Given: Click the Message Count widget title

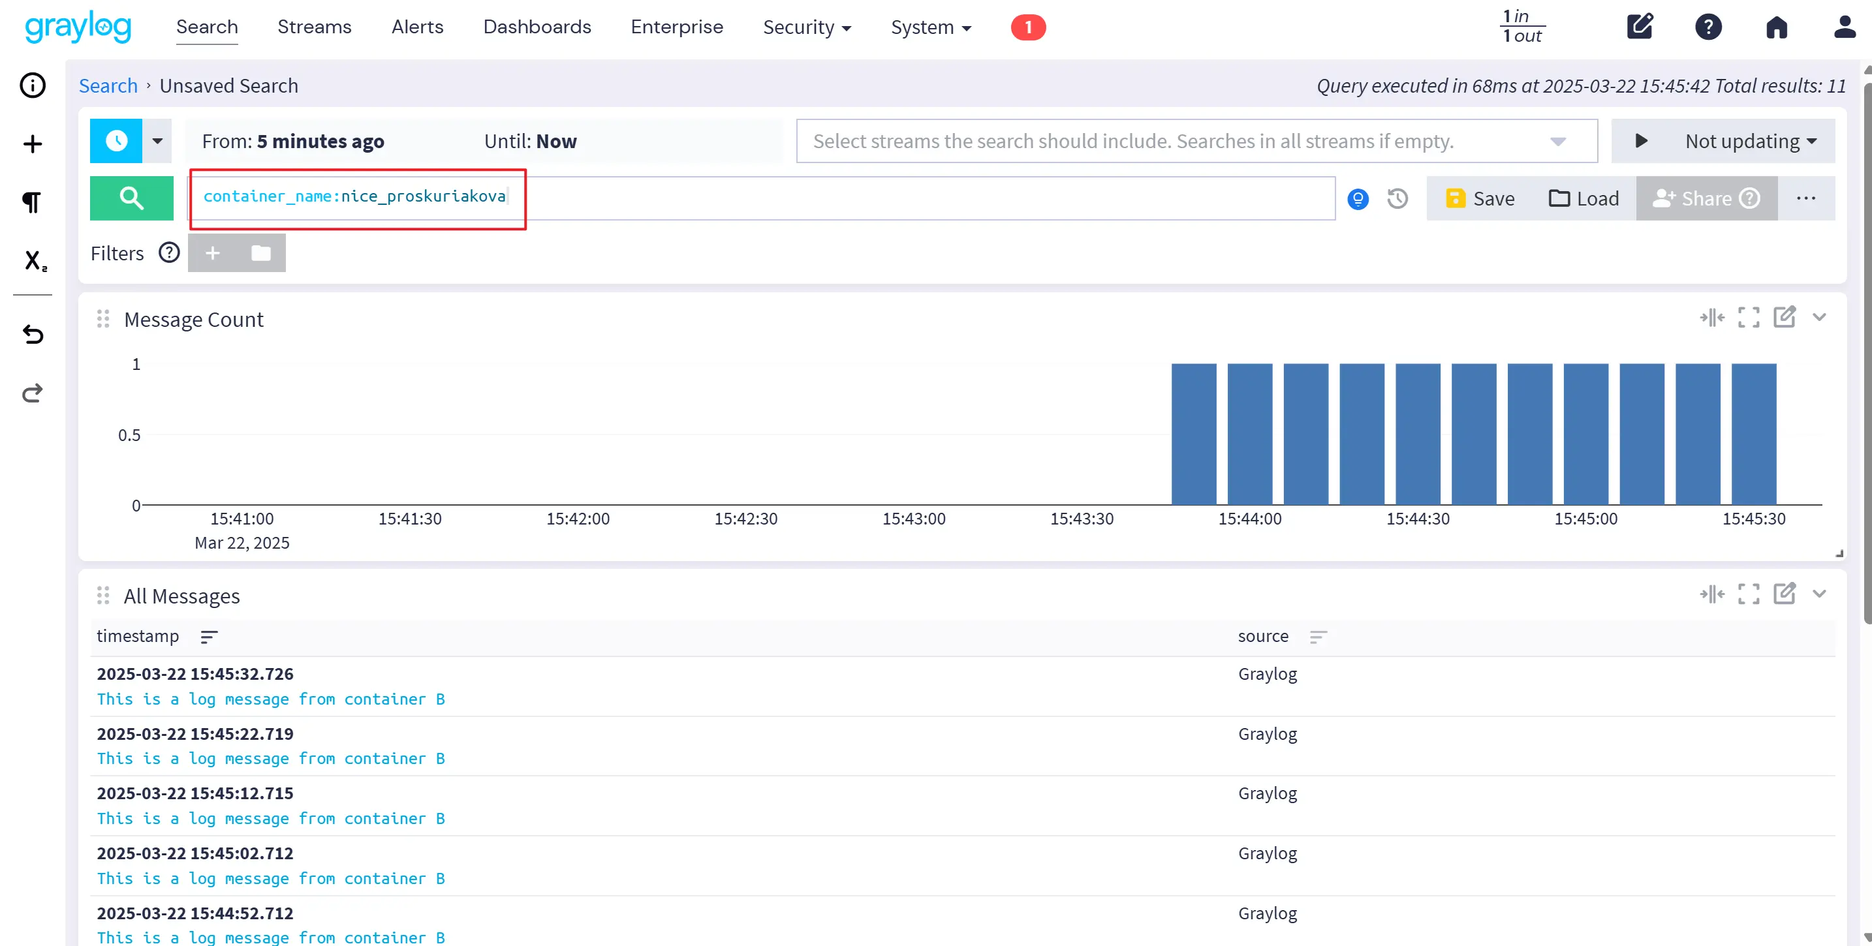Looking at the screenshot, I should click(x=193, y=320).
